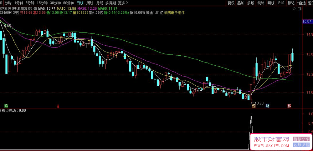Viewport: 313px width, 151px height.
Task: Select the 周线 weekly chart tab
Action: (x=90, y=3)
